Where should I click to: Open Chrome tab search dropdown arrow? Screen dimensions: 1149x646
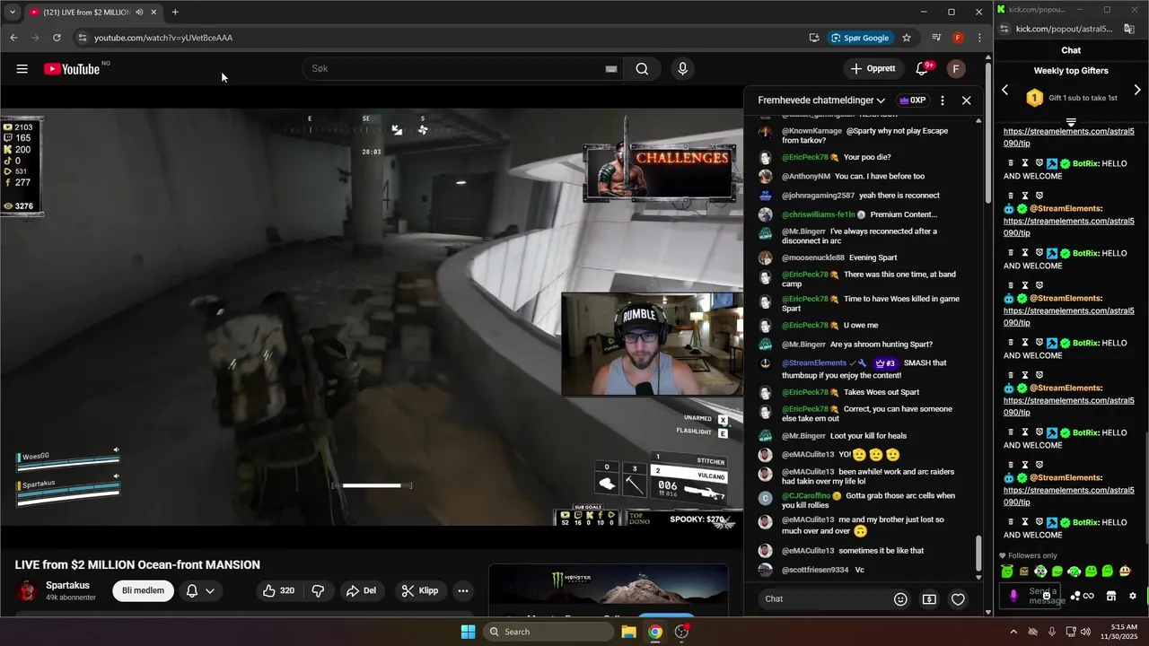coord(12,13)
